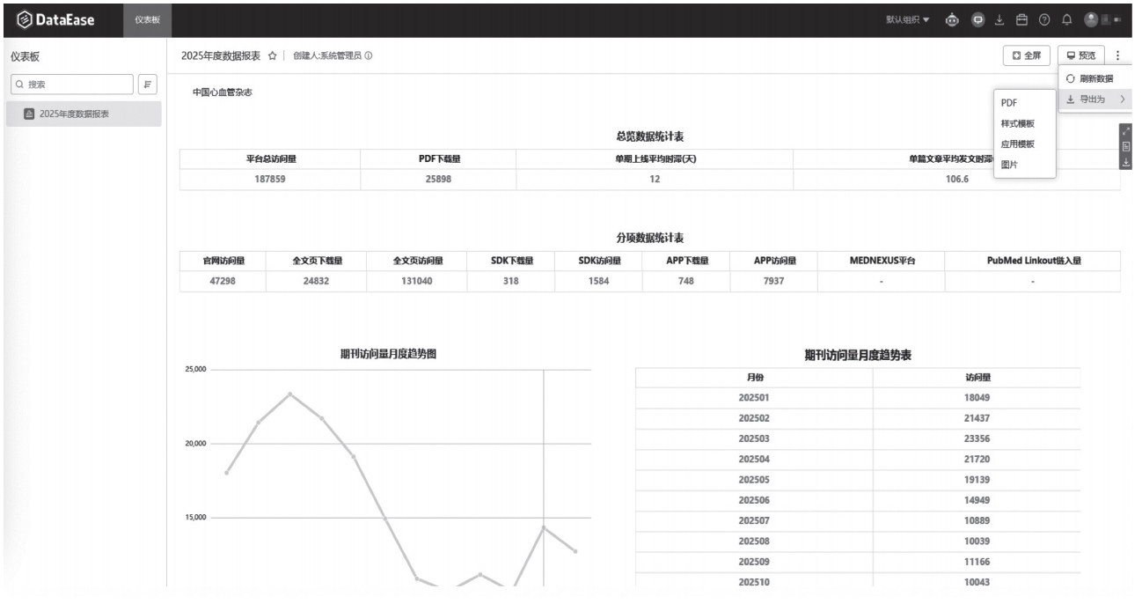Expand the 默认组织 organization dropdown
1142x604 pixels.
(x=908, y=19)
